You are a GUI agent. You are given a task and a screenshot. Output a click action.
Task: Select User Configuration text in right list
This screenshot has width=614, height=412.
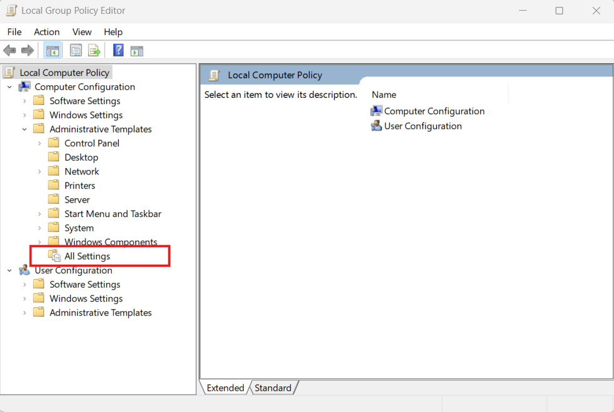pos(423,126)
